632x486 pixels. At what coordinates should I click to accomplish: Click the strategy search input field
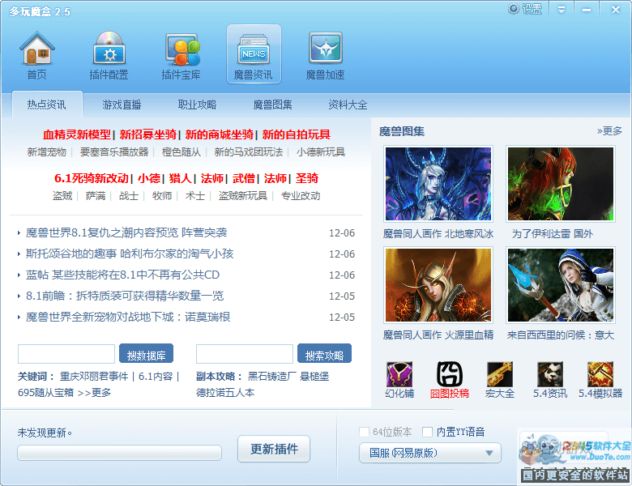pos(245,354)
